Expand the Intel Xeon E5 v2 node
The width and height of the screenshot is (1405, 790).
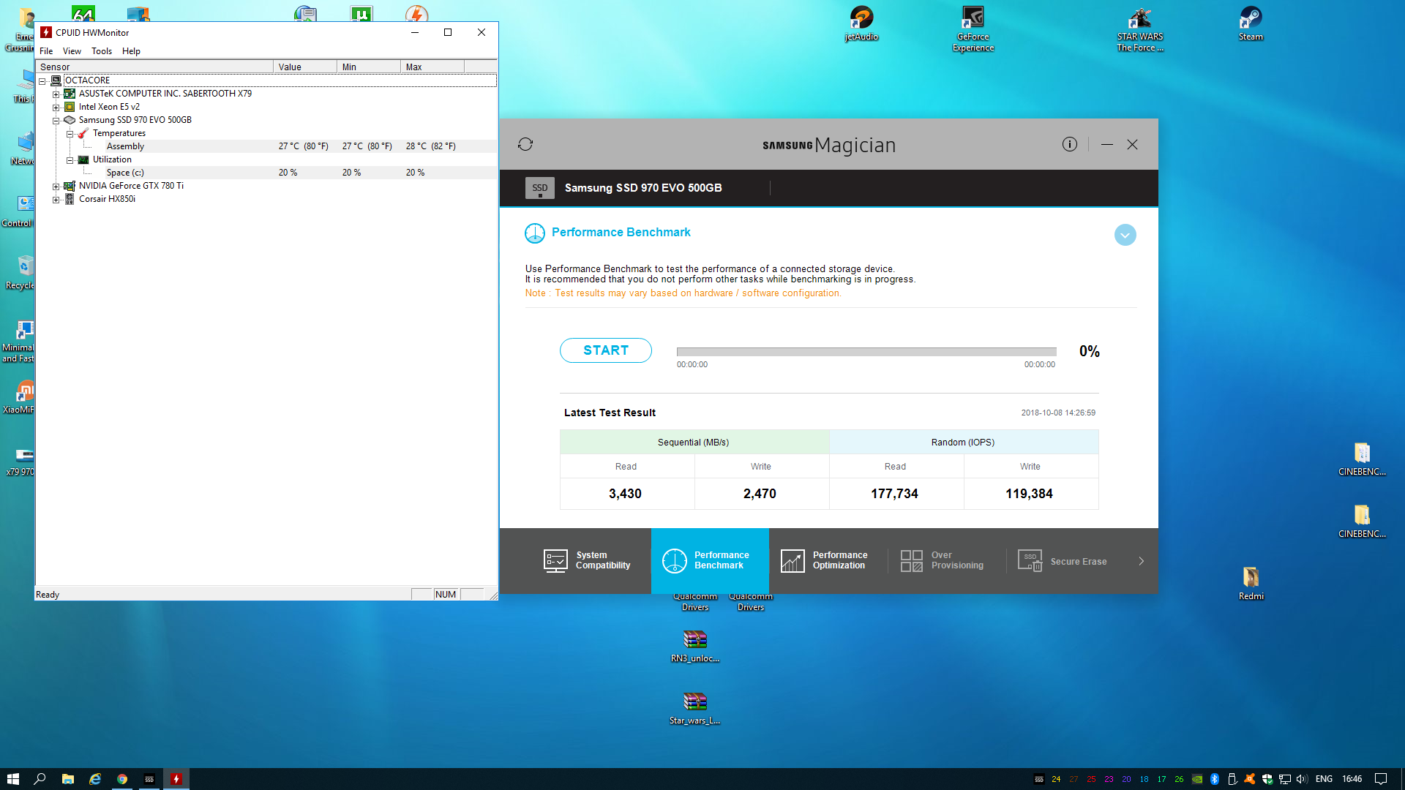pos(56,108)
